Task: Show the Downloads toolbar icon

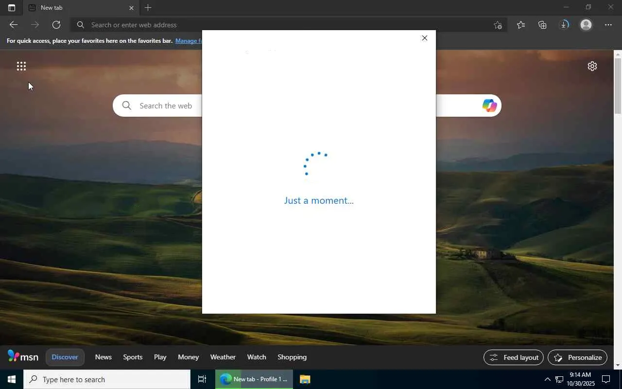Action: pyautogui.click(x=564, y=25)
